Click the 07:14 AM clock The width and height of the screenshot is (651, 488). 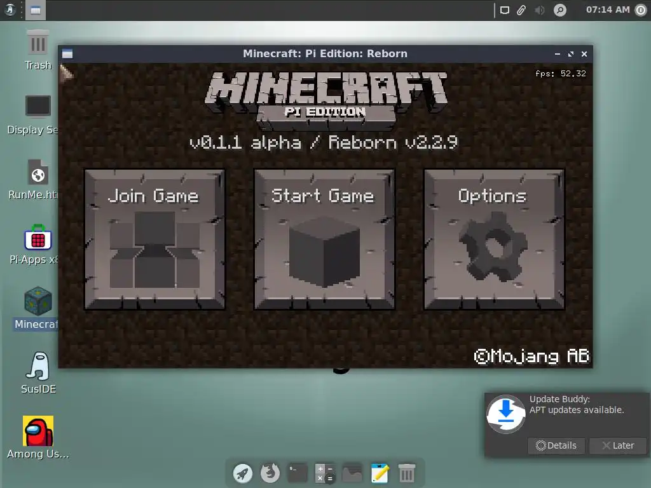coord(608,10)
